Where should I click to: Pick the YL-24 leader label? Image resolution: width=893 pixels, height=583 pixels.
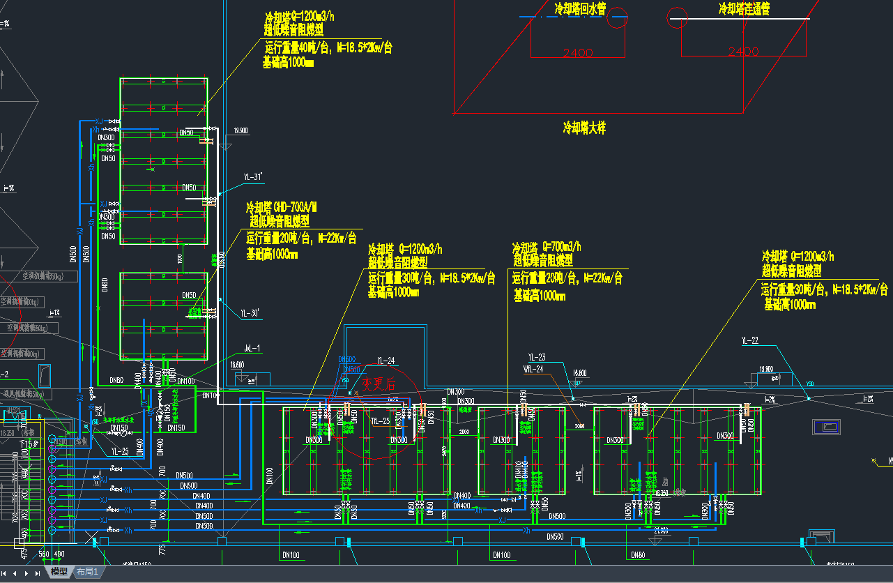(386, 361)
